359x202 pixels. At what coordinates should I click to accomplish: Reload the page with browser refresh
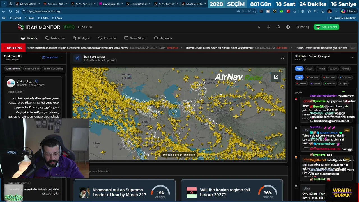point(10,11)
